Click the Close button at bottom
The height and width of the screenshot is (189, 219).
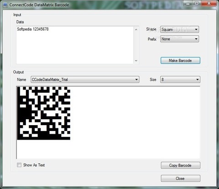(181, 178)
